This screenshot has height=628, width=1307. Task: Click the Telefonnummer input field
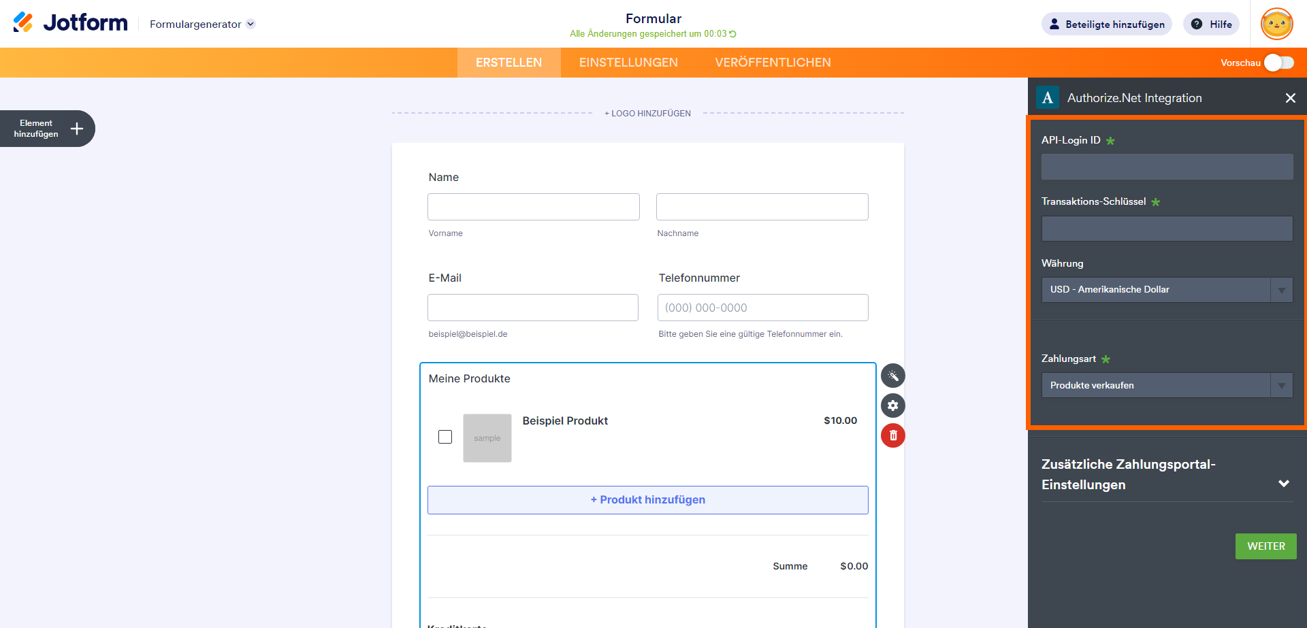[763, 308]
